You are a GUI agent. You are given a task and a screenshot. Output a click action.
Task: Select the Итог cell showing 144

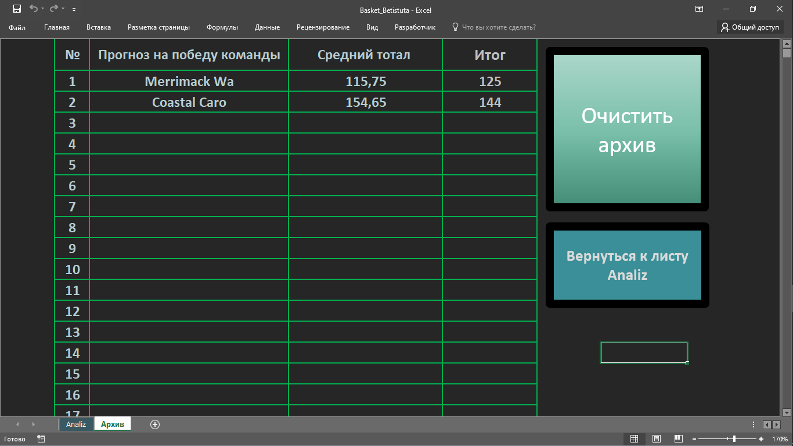point(490,102)
